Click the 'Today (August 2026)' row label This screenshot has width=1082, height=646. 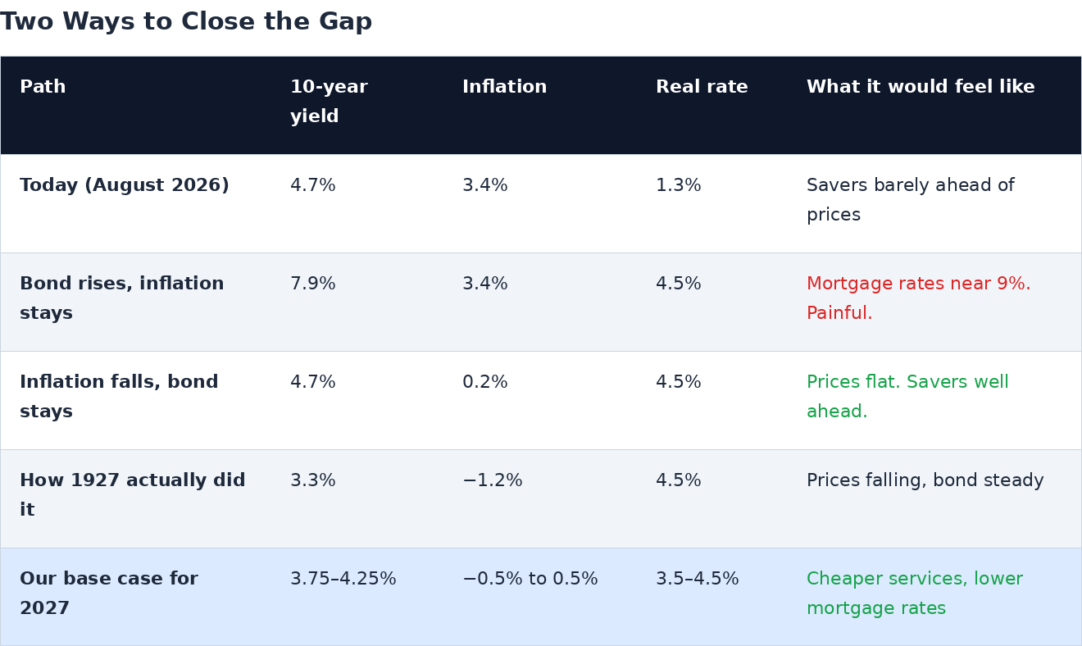125,186
